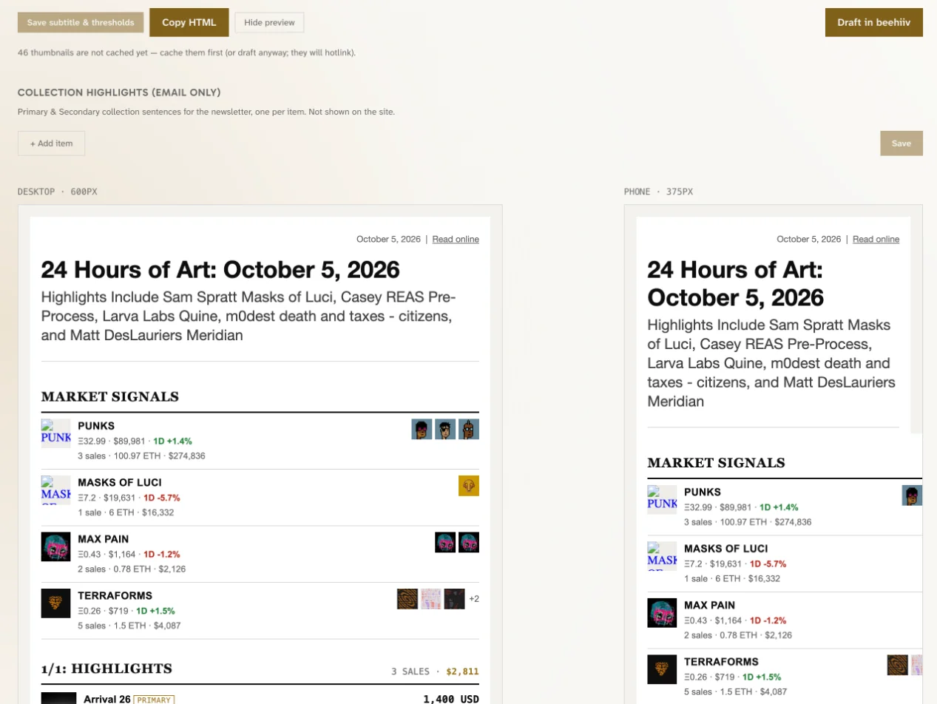Save the collection highlights

pos(902,143)
